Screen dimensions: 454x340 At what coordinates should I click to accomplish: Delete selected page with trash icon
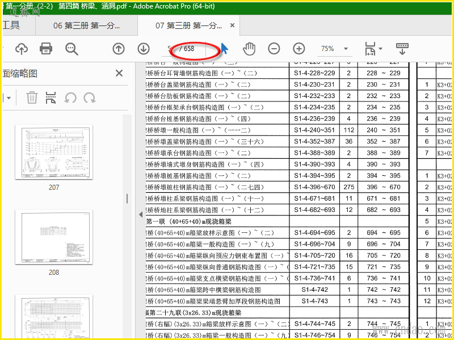(32, 97)
